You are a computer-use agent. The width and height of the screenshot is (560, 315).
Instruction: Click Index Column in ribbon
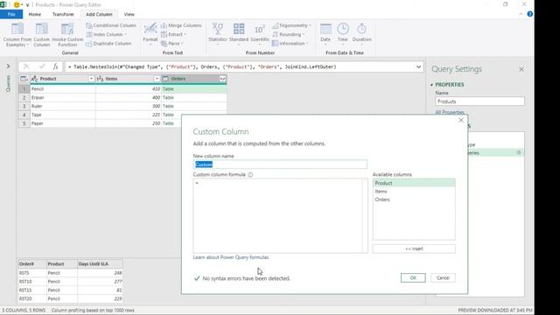[x=107, y=34]
